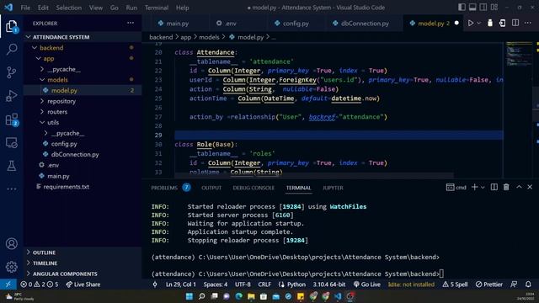Expand the Timeline section
539x303 pixels.
pos(83,263)
